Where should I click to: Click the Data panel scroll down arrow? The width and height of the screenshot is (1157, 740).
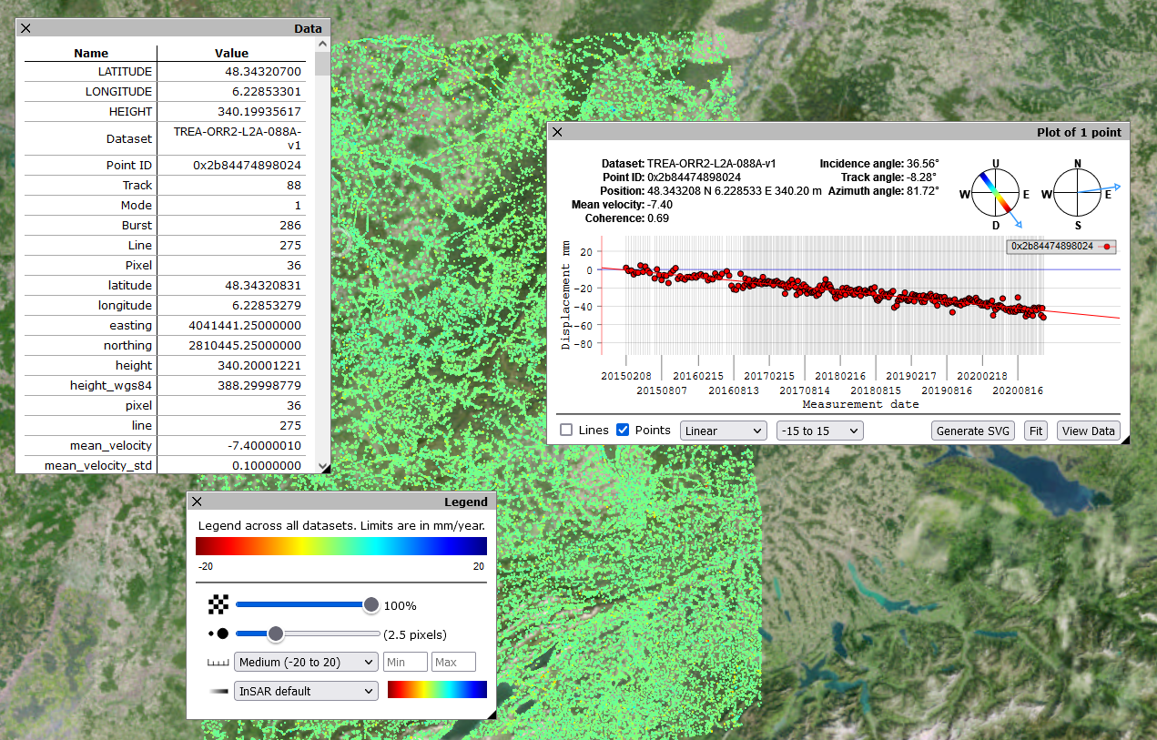point(322,466)
